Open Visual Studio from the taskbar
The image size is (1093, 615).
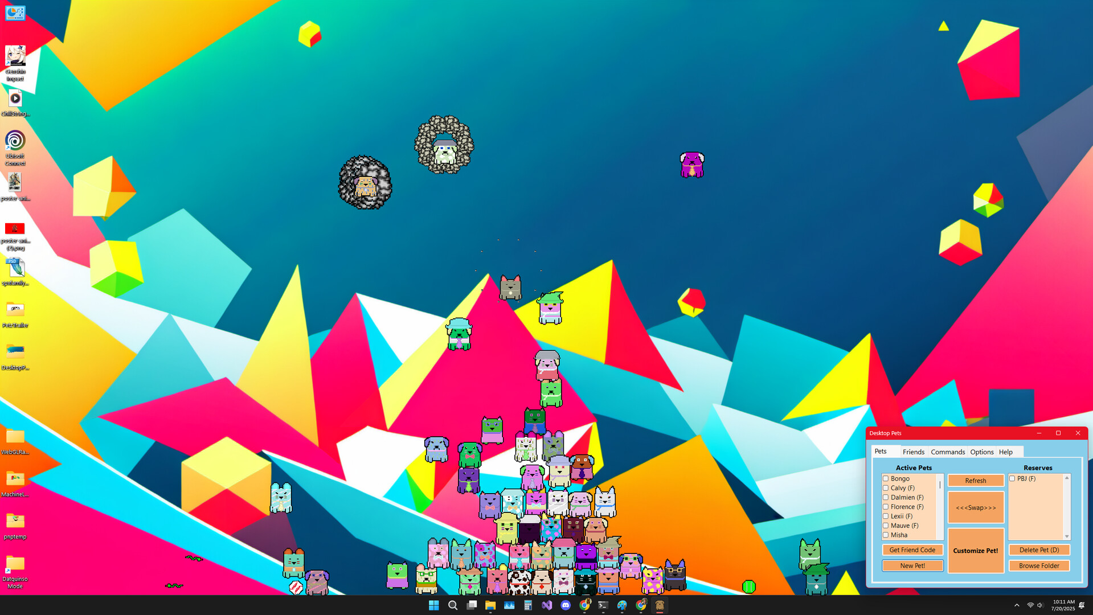547,605
